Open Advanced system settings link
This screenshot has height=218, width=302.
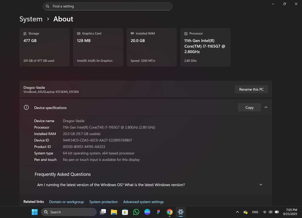[x=143, y=202]
